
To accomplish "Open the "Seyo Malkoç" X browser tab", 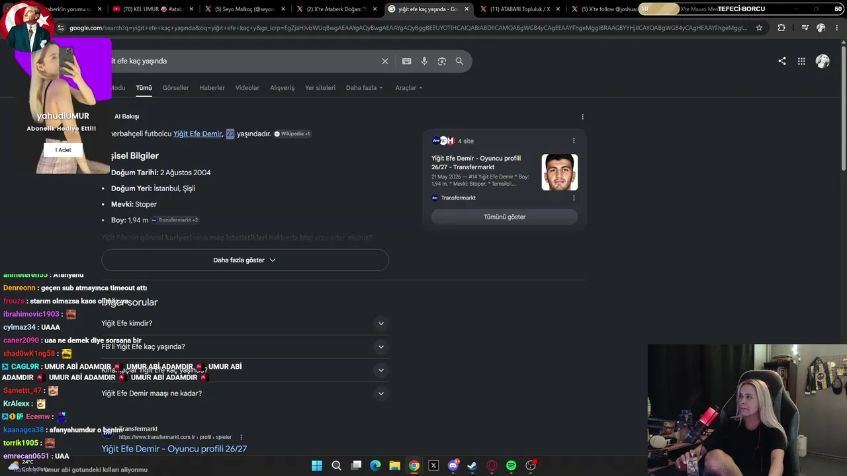I will 244,9.
